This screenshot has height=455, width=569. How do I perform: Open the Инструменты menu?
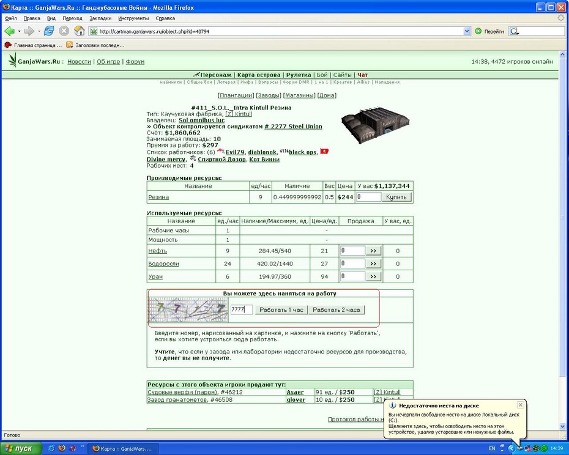pyautogui.click(x=133, y=18)
